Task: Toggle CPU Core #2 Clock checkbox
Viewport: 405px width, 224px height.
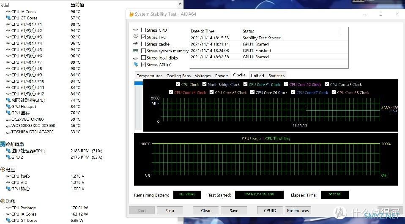Action: click(x=286, y=84)
